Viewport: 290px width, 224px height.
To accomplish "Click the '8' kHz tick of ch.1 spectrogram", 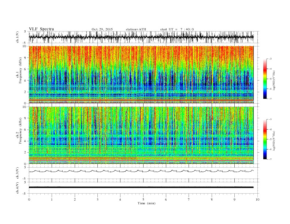I will pos(25,58).
